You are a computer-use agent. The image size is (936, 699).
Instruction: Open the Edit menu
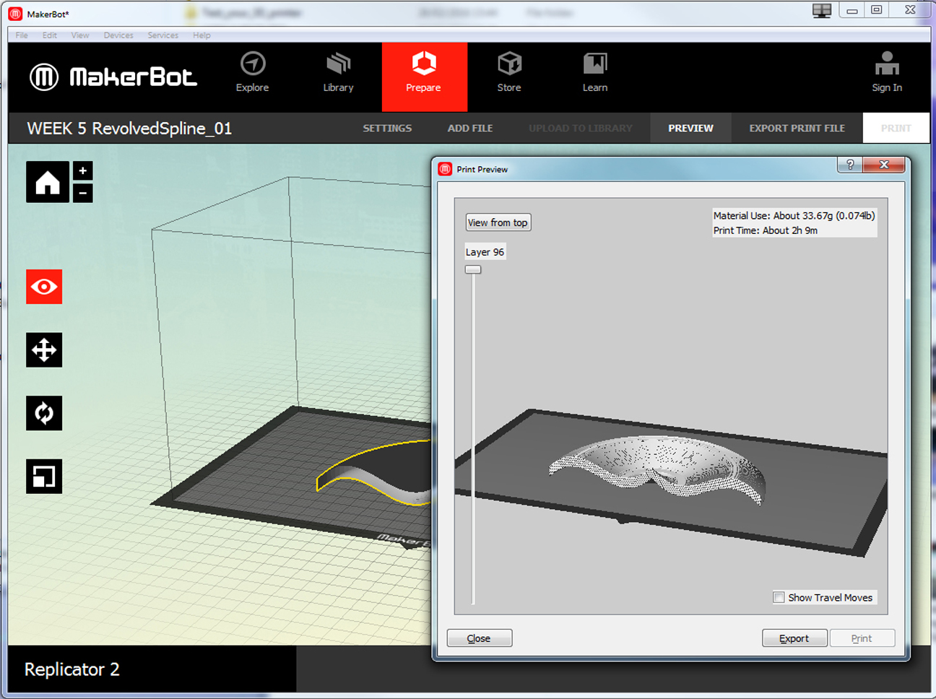tap(49, 35)
